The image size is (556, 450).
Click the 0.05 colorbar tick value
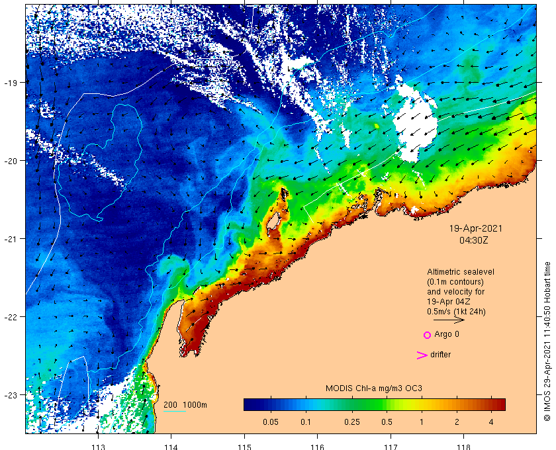(271, 422)
